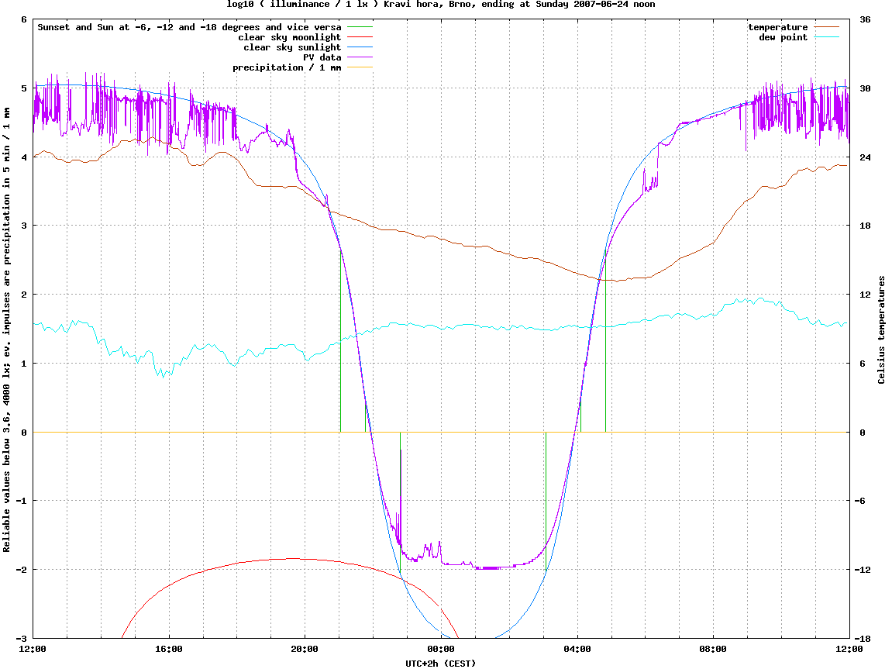Click the brown temperature legend line sample

pyautogui.click(x=826, y=26)
